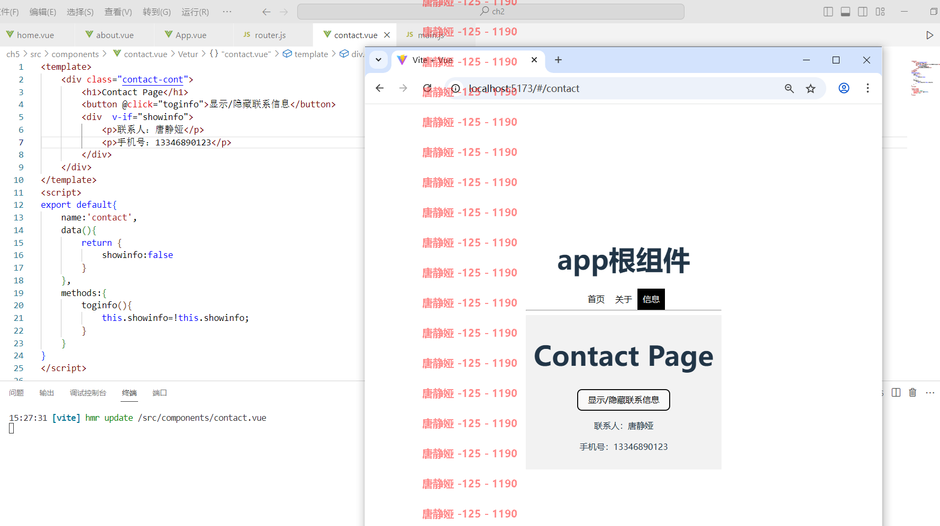This screenshot has width=940, height=526.
Task: Select contact.vue breadcrumb segment
Action: [x=140, y=54]
